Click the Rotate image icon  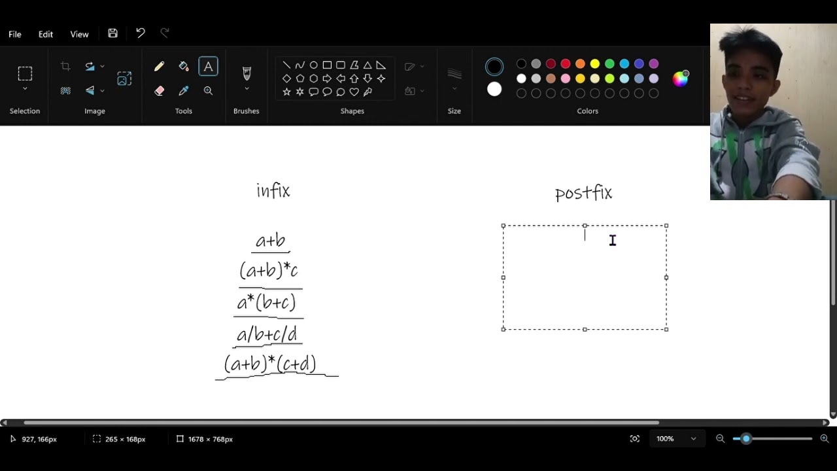pos(90,66)
